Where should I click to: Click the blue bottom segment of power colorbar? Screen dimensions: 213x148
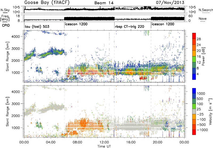point(194,77)
